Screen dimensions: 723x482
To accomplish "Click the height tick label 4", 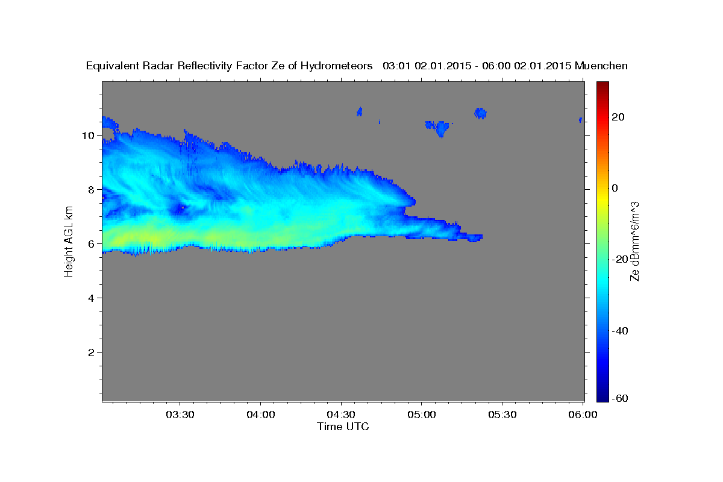I will tap(91, 298).
